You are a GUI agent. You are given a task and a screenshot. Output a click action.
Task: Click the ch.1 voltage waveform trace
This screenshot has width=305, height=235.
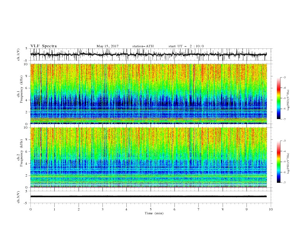(x=148, y=55)
